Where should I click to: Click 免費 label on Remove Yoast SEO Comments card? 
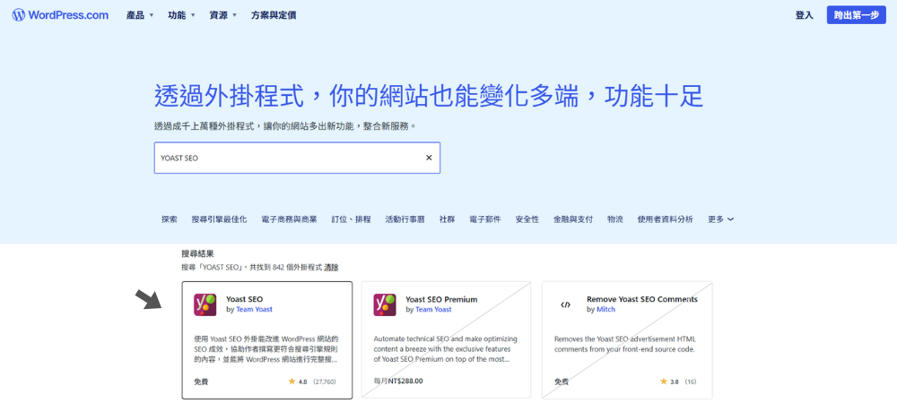click(x=562, y=382)
